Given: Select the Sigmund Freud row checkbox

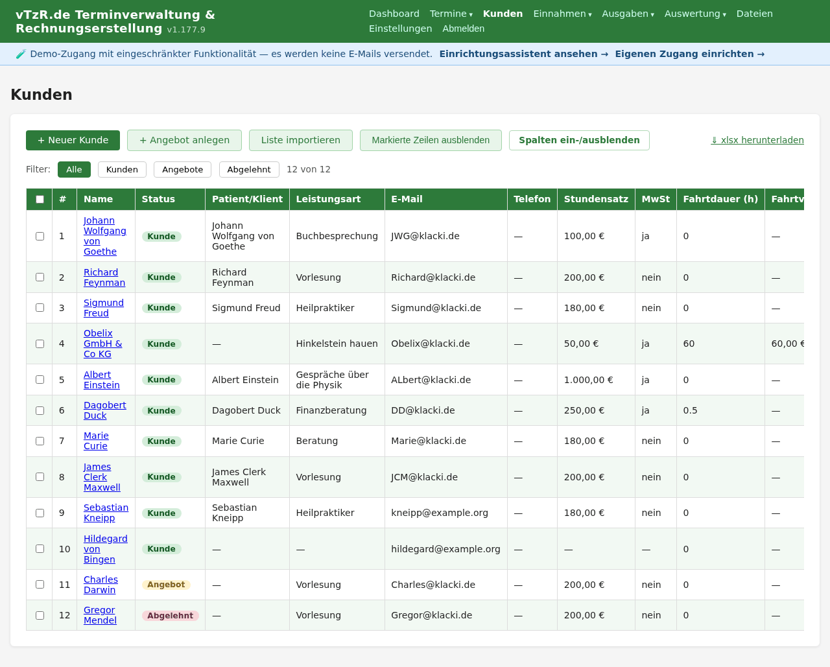Looking at the screenshot, I should (x=40, y=307).
